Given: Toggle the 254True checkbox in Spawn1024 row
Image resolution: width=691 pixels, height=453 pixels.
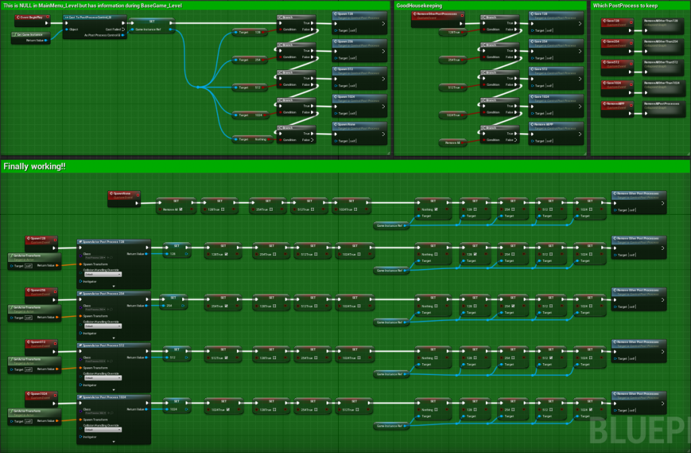Looking at the screenshot, I should click(316, 410).
